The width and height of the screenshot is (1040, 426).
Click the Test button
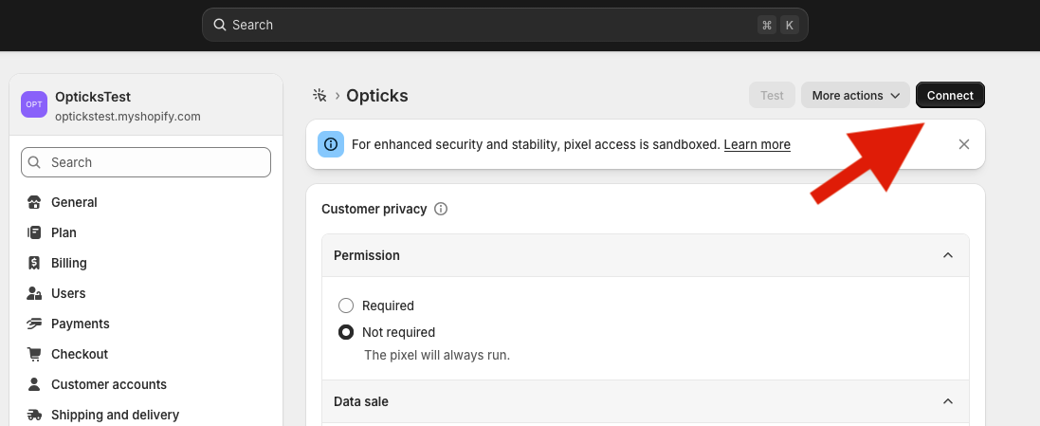[772, 96]
